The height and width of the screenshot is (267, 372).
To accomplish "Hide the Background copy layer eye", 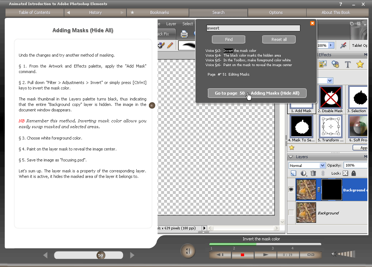I will (291, 189).
